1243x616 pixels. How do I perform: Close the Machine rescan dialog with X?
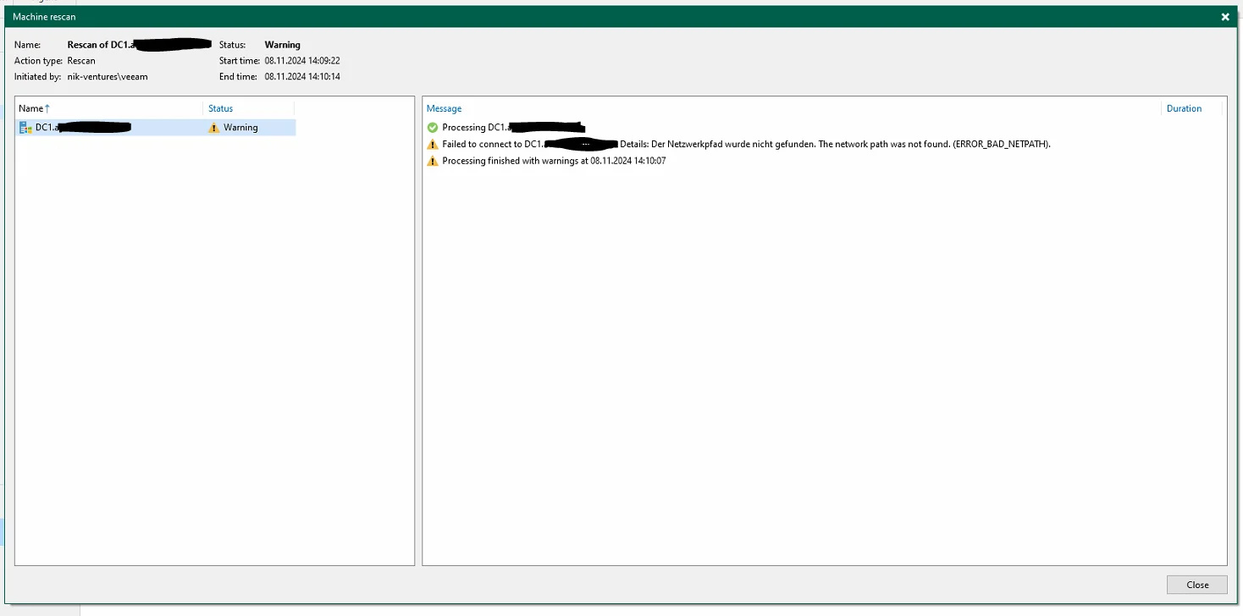point(1224,17)
